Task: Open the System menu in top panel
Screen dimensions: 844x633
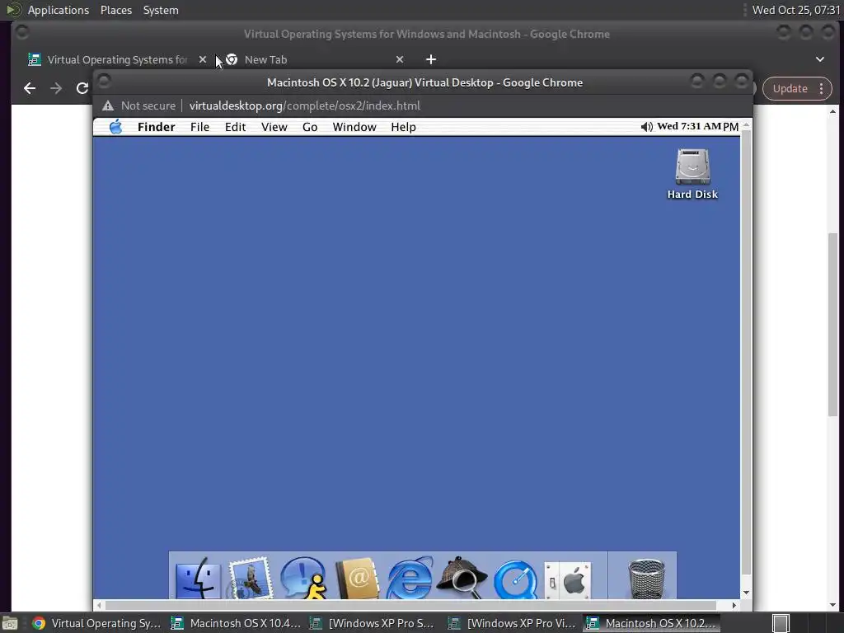Action: [161, 10]
